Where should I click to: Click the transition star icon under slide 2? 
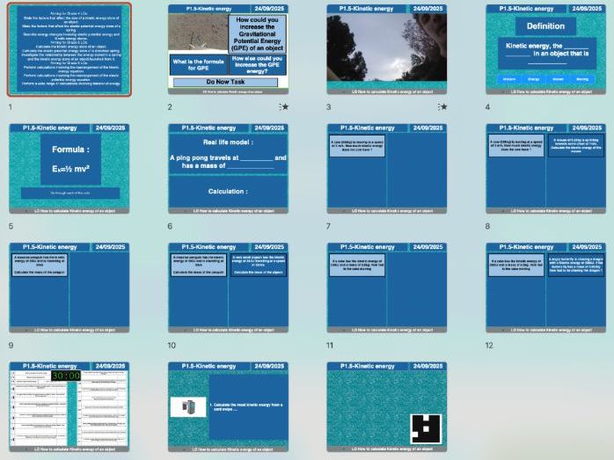(283, 106)
